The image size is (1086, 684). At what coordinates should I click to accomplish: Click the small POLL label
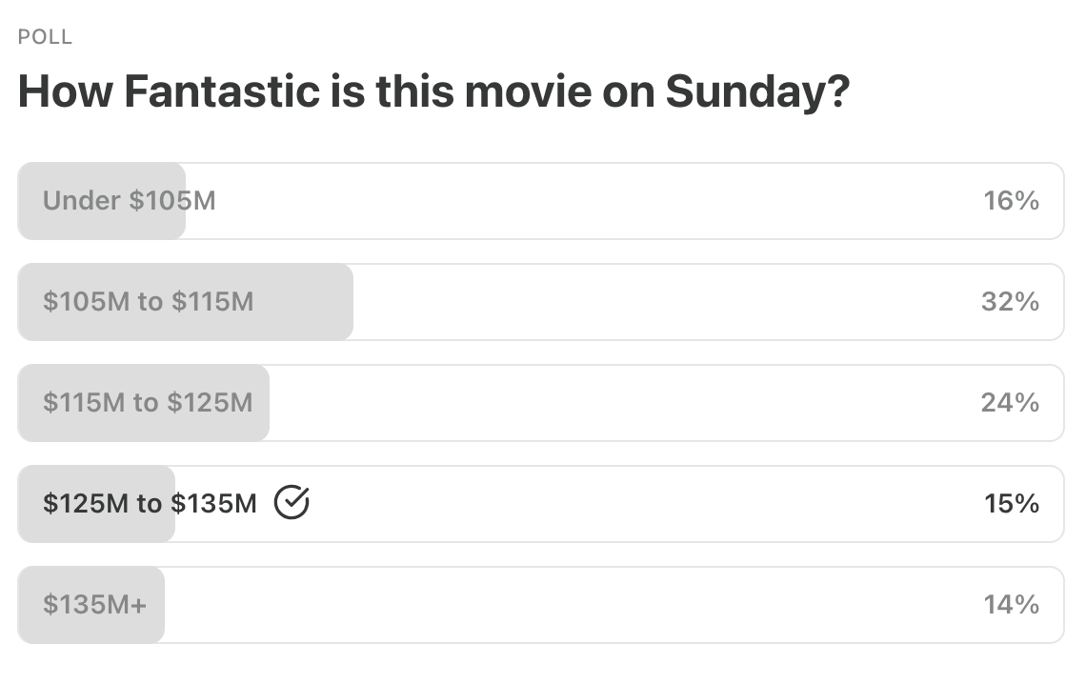[45, 37]
